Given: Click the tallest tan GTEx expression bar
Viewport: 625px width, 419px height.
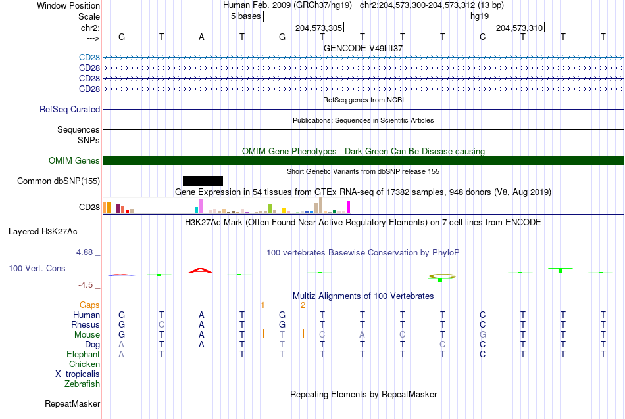Looking at the screenshot, I should click(x=320, y=206).
